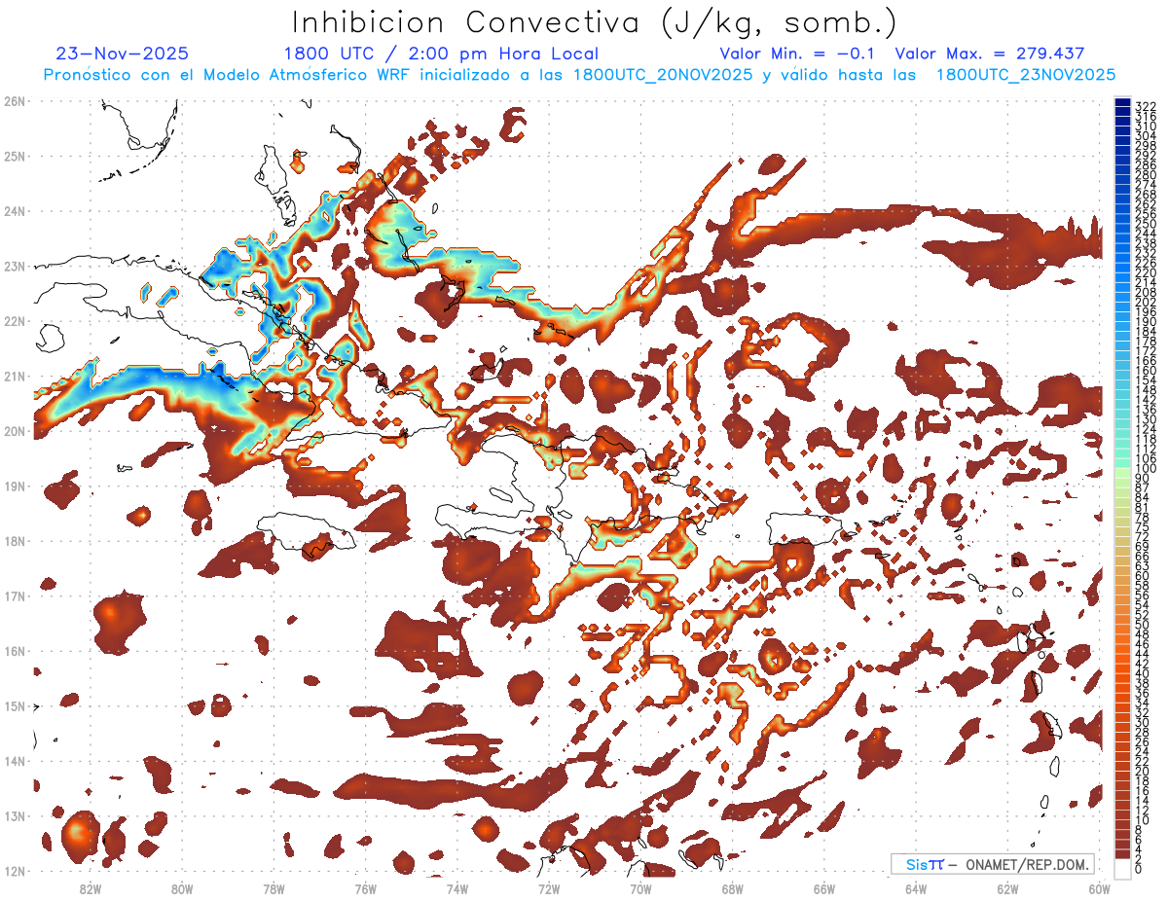Click the 25N latitude label

point(14,156)
